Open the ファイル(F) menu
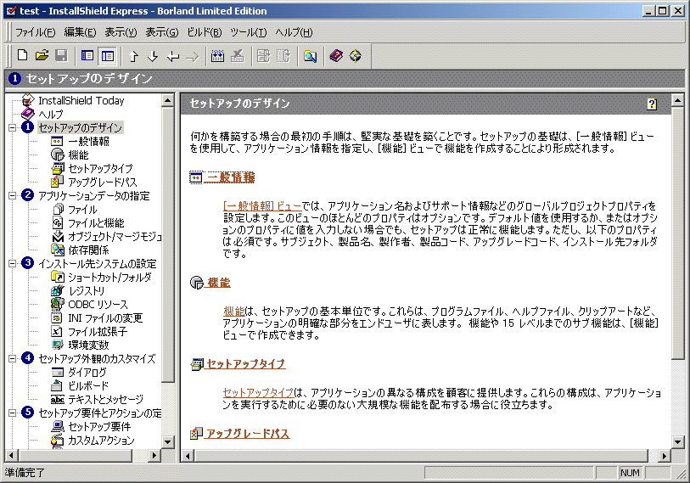690x483 pixels. [x=35, y=32]
